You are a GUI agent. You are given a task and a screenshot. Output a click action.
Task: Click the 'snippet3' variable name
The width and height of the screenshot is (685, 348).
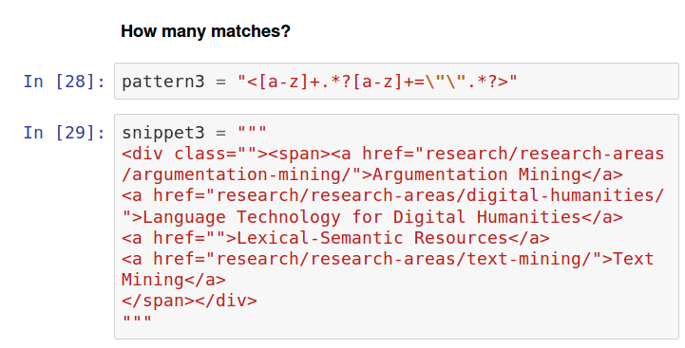[x=163, y=133]
